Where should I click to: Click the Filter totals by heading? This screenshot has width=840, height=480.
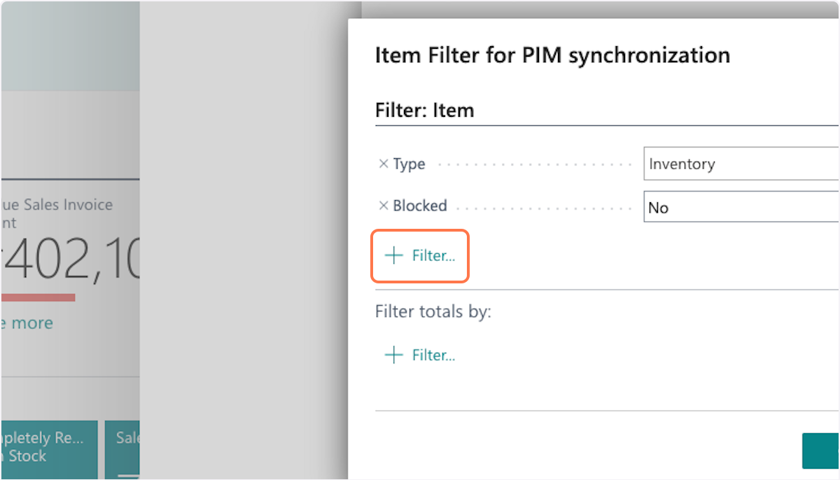[x=433, y=311]
